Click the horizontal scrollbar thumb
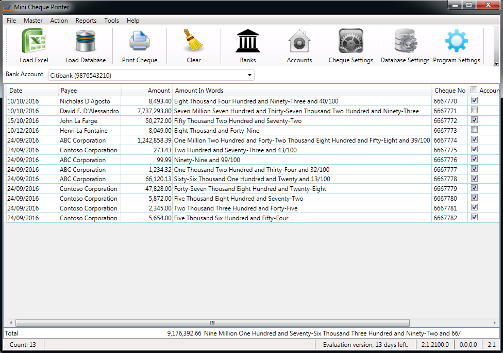 click(x=212, y=323)
